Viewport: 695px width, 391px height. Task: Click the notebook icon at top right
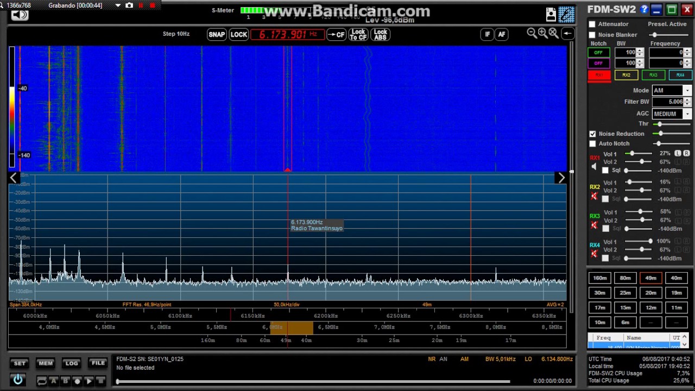coord(551,14)
